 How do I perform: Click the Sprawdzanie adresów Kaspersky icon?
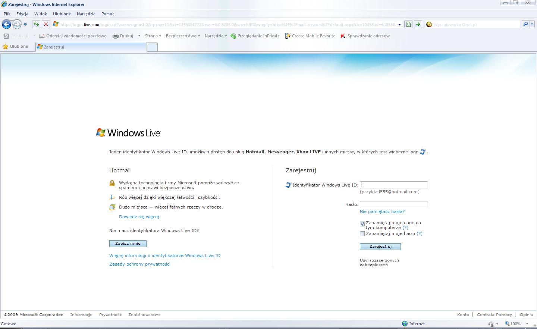tap(343, 36)
